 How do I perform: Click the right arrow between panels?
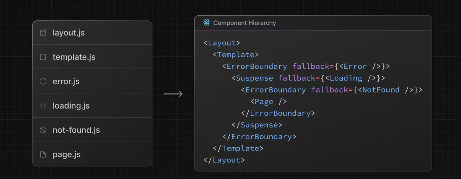173,94
